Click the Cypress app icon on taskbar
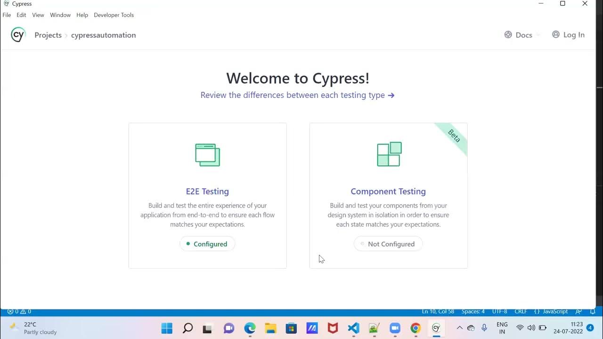 click(436, 328)
